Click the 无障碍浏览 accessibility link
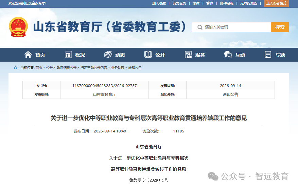 pos(249,3)
